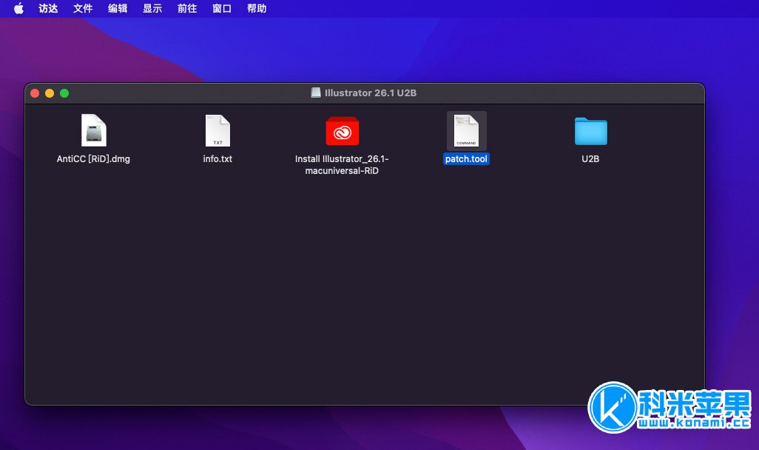Click the disk icon in window title
The height and width of the screenshot is (450, 759).
[x=316, y=93]
